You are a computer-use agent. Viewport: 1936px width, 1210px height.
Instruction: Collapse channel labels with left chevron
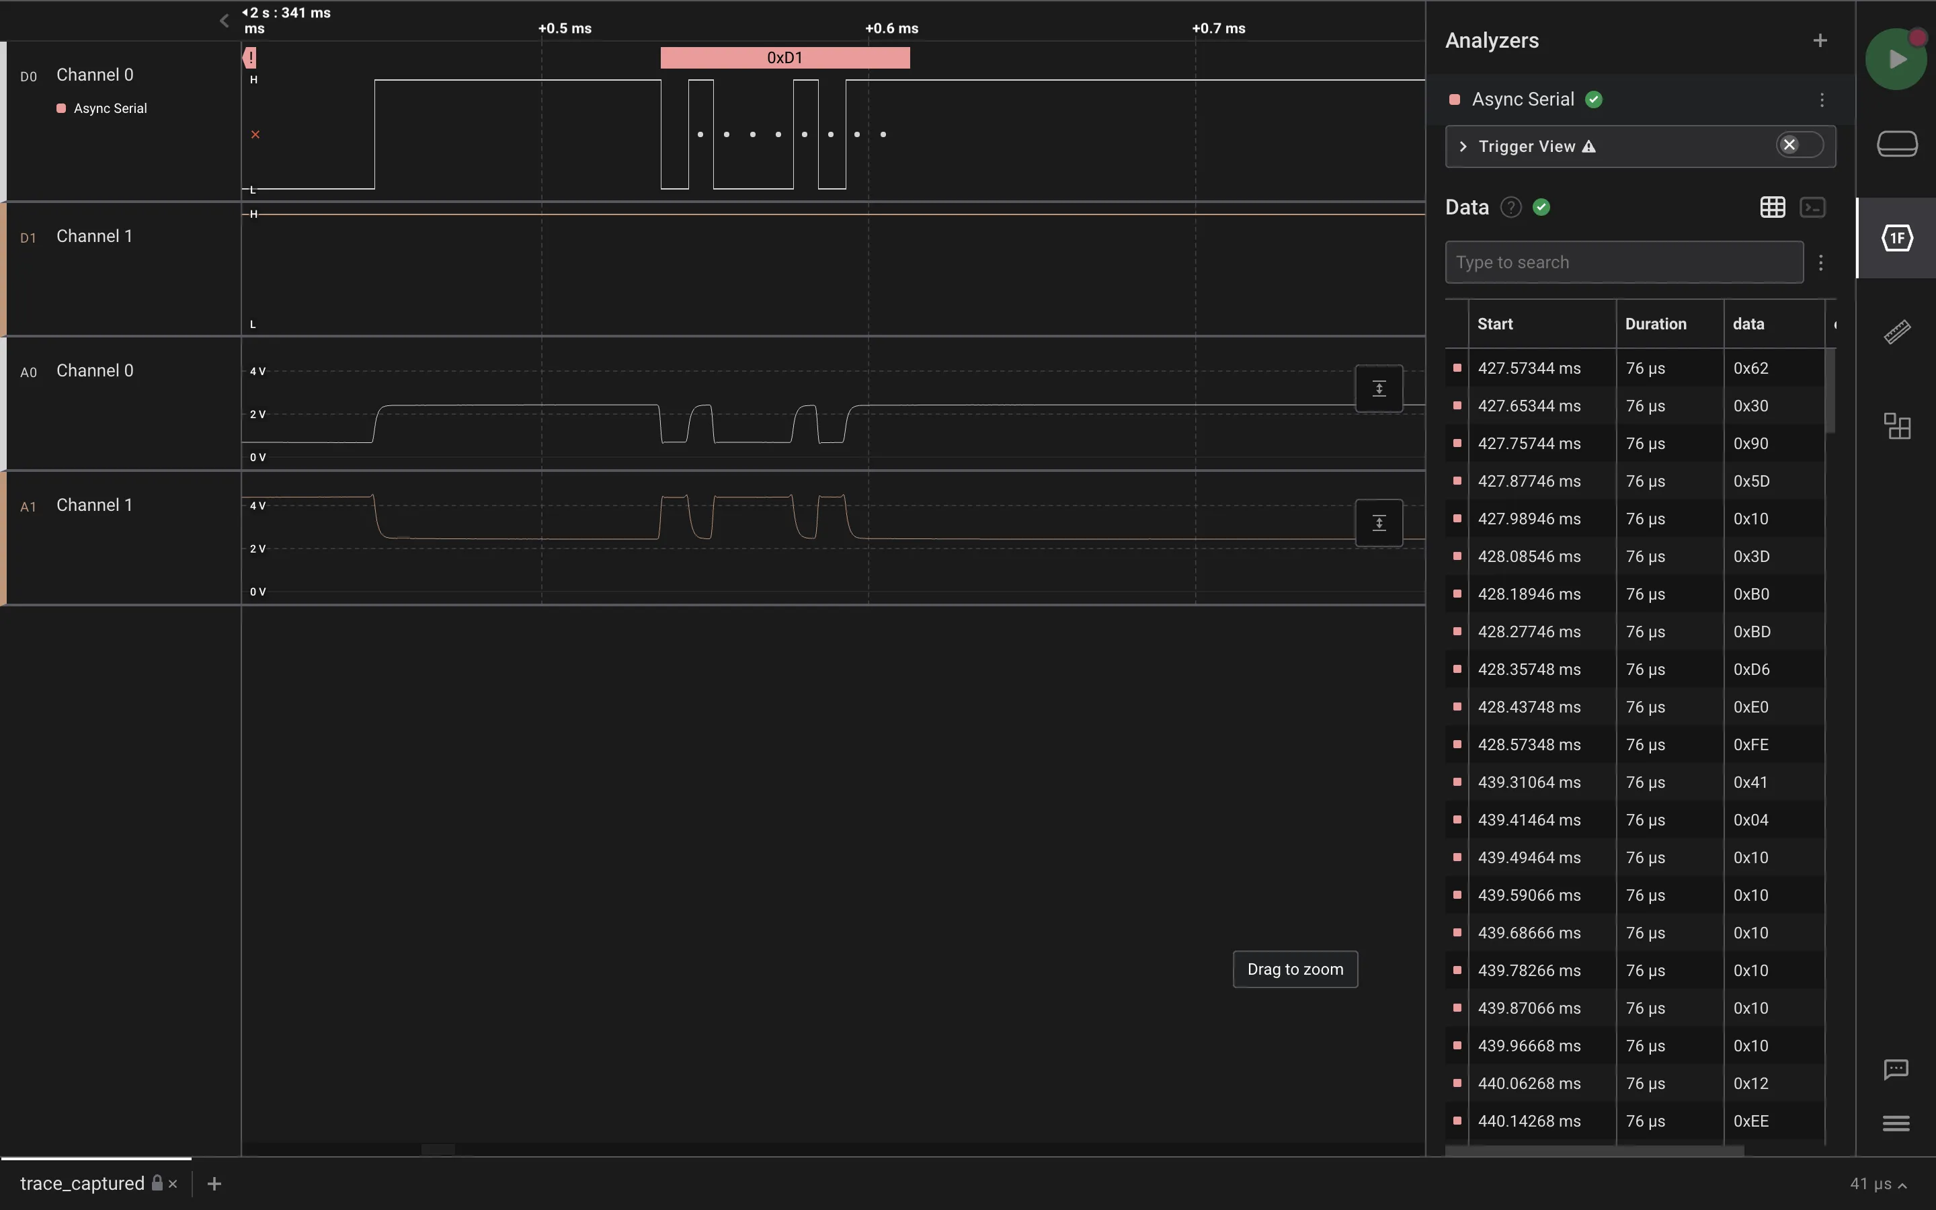(224, 21)
